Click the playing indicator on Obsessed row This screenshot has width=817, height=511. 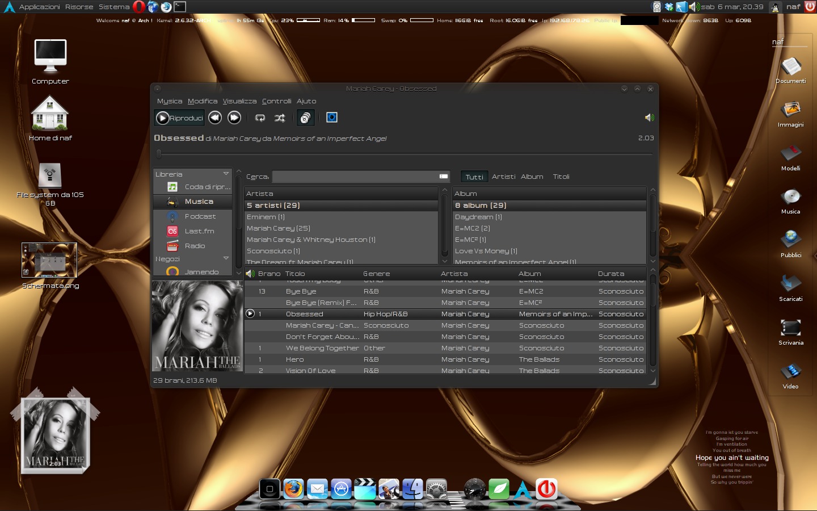tap(250, 313)
